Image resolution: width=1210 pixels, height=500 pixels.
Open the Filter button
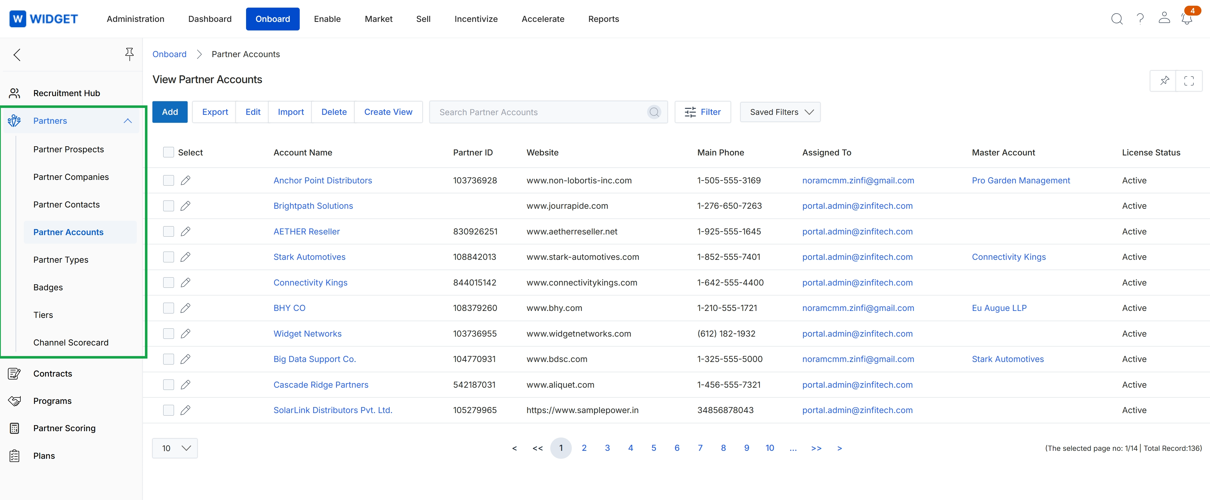click(x=702, y=112)
